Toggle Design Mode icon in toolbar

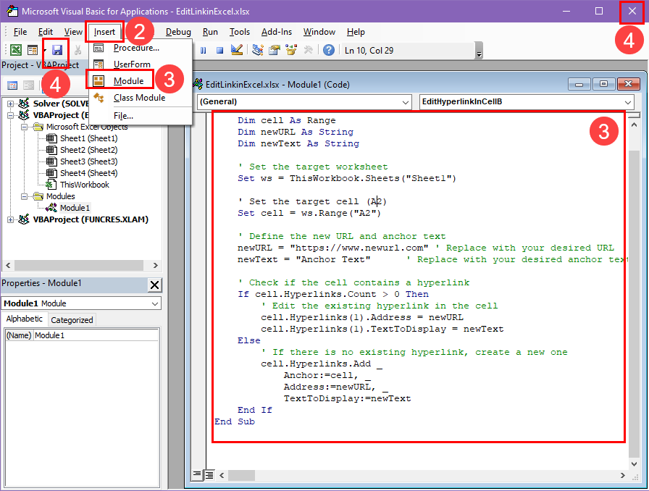[237, 50]
